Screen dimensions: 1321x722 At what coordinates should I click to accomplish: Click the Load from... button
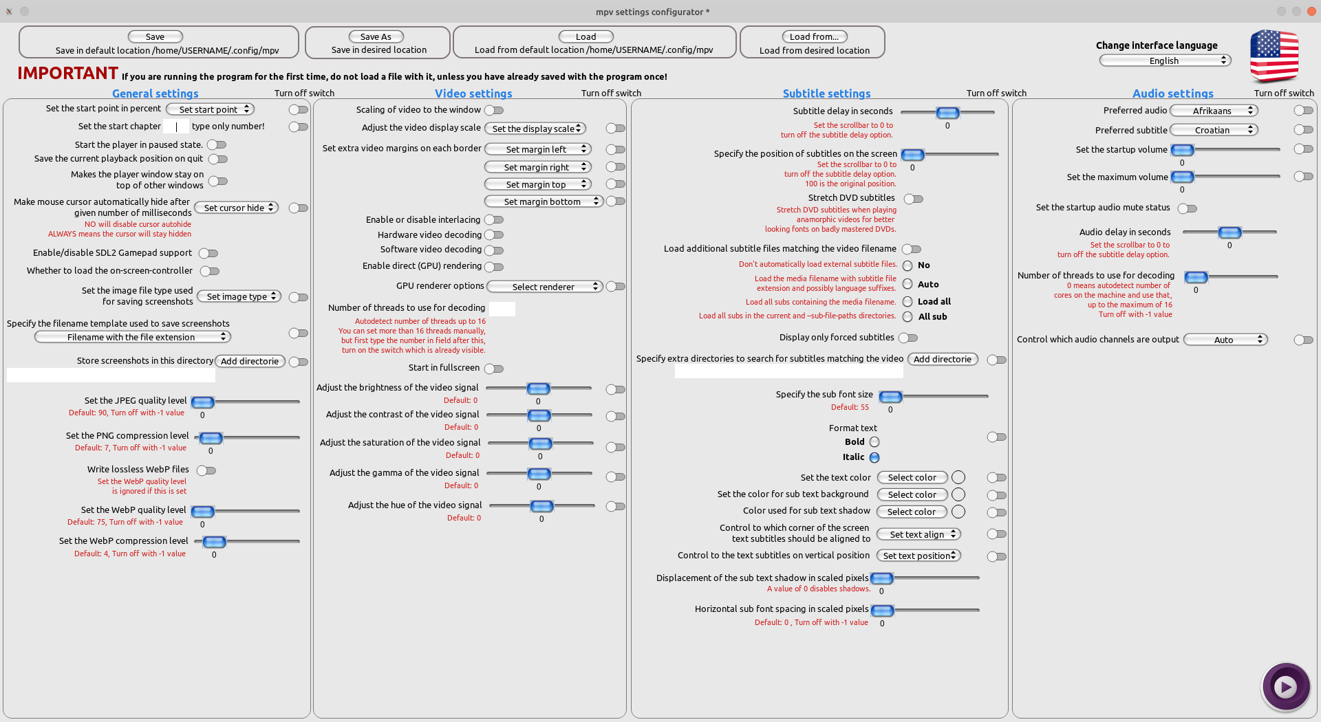814,36
